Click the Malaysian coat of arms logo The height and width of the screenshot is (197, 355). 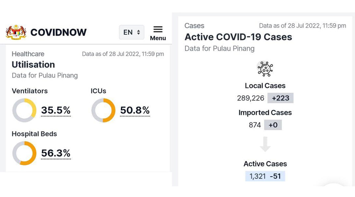[x=16, y=33]
